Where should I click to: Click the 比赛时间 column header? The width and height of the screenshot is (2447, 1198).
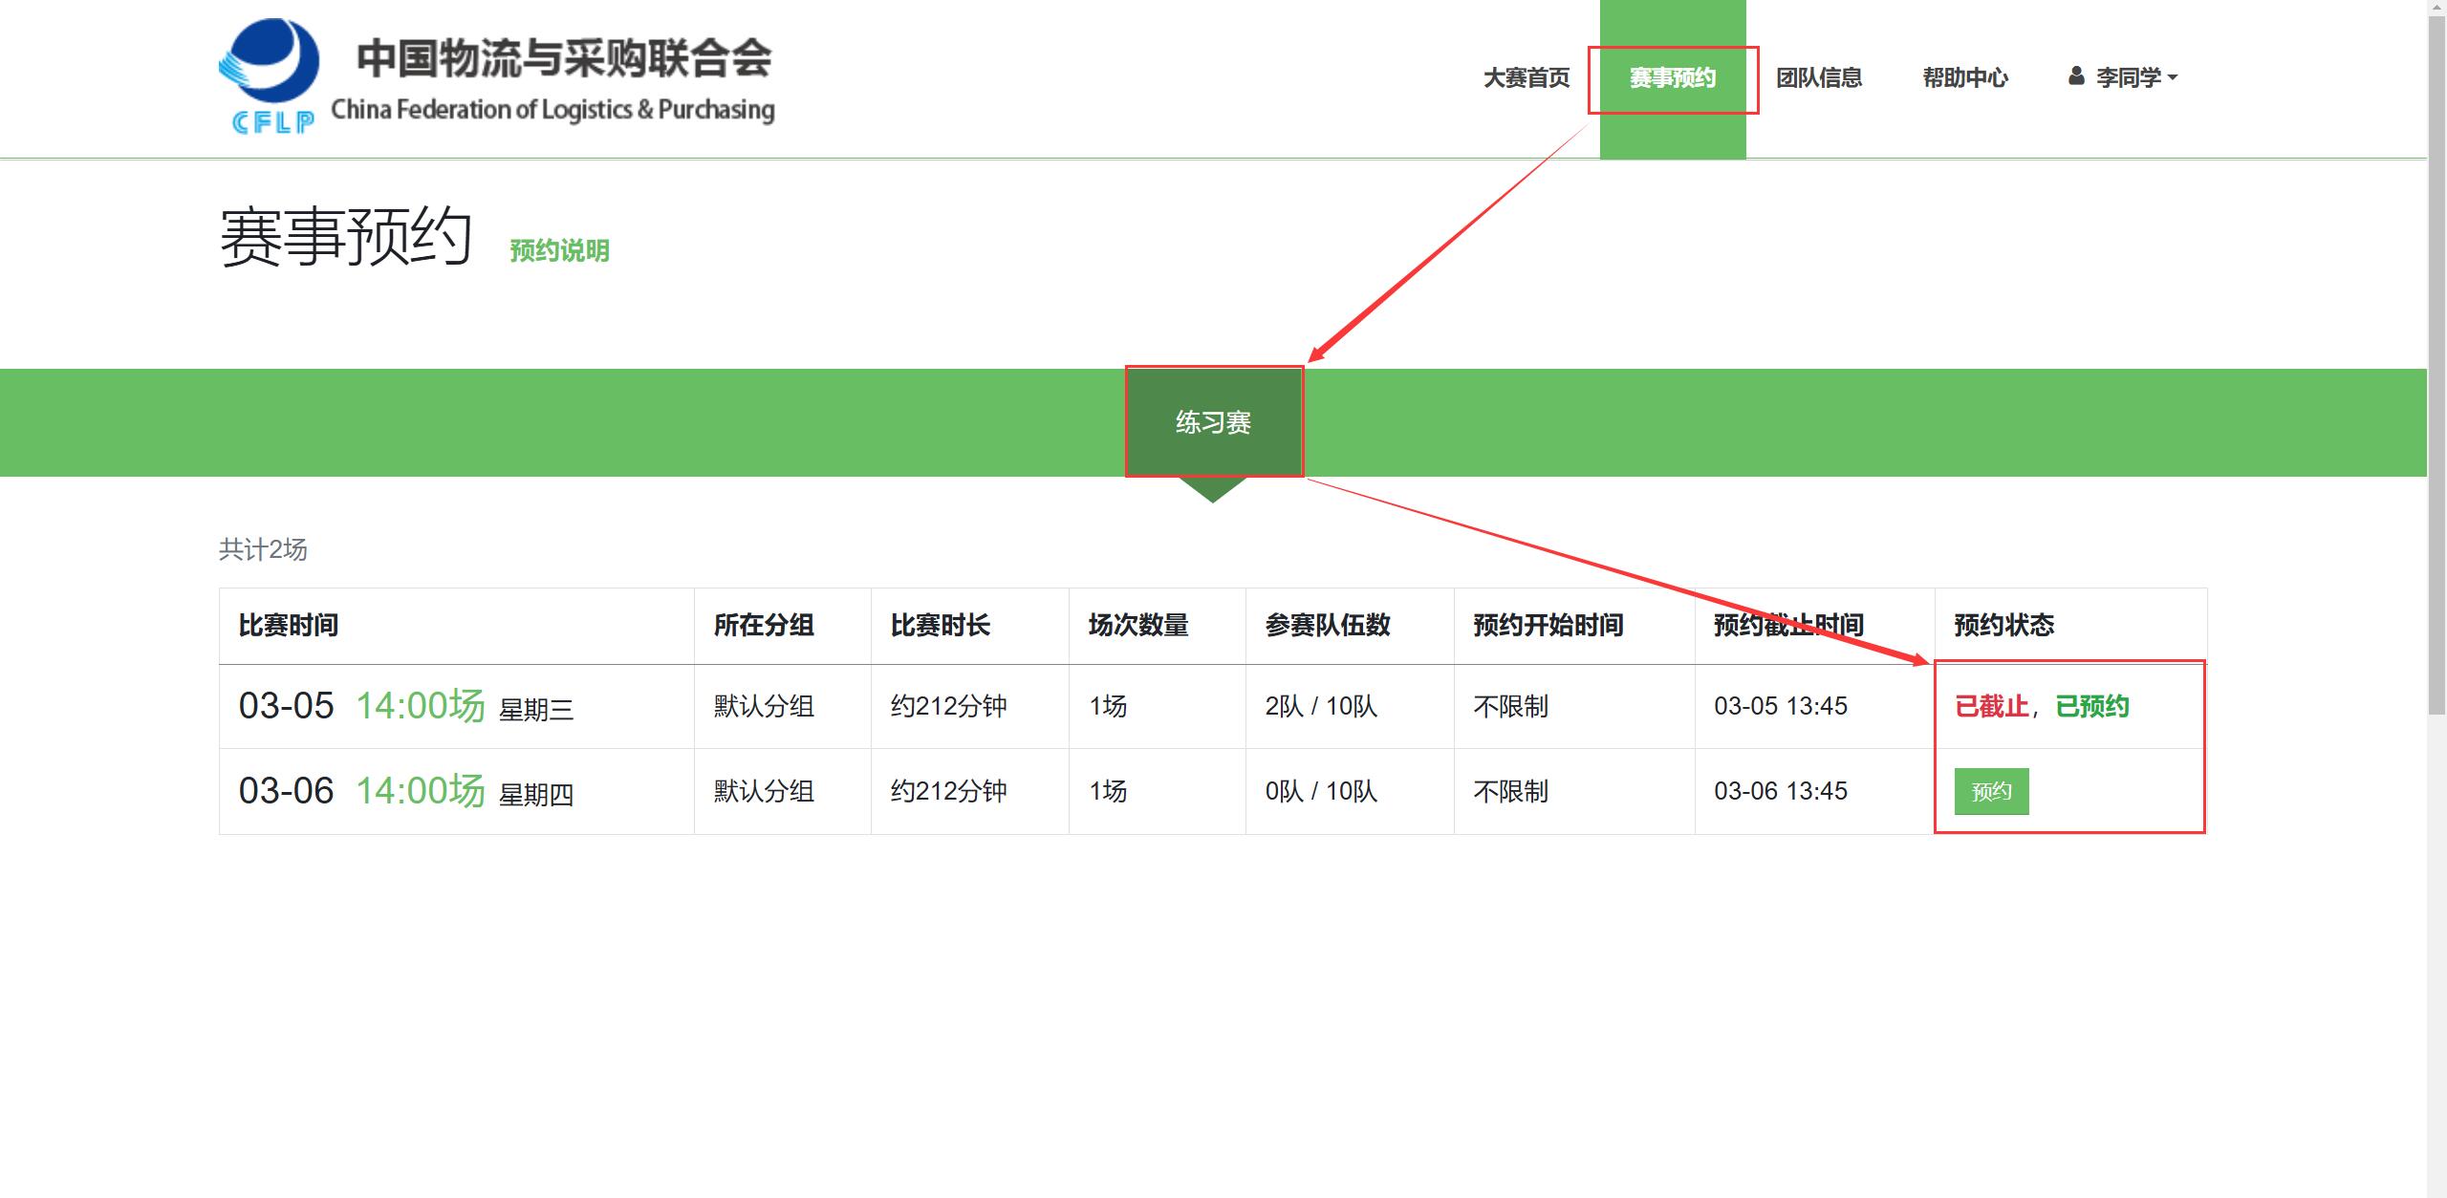point(289,625)
